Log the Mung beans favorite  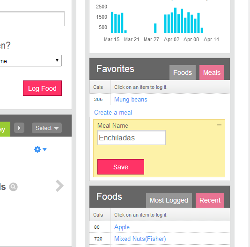click(x=131, y=99)
